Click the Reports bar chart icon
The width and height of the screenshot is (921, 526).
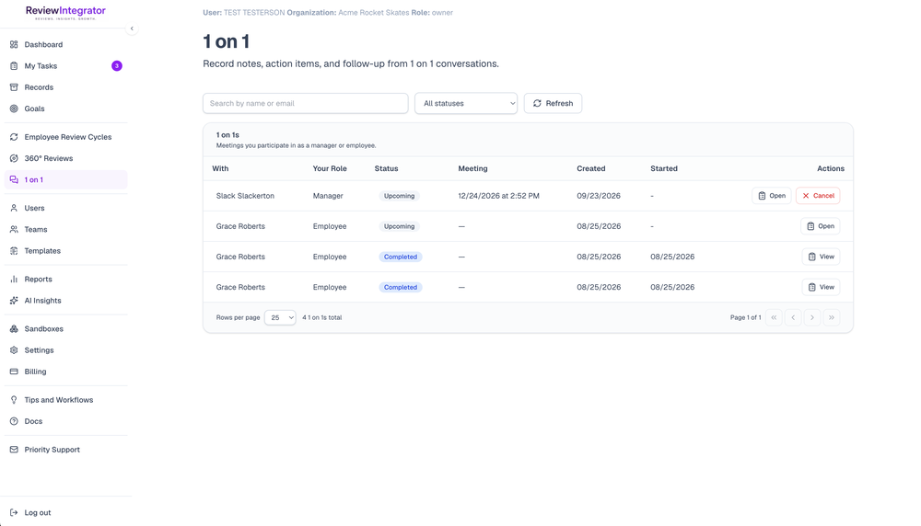tap(14, 280)
